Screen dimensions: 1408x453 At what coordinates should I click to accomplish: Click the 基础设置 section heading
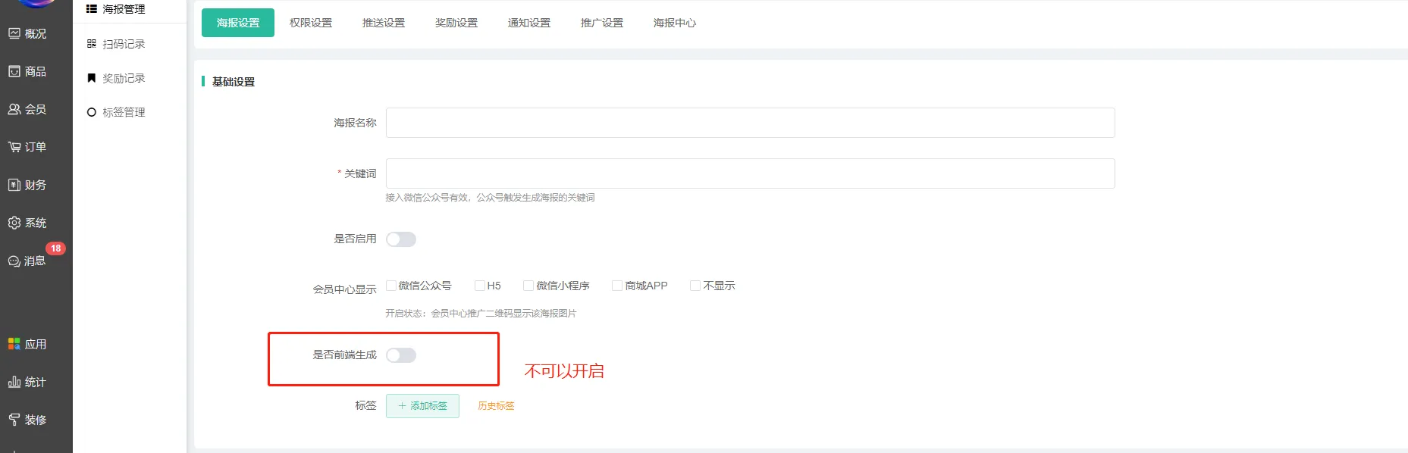[x=234, y=82]
